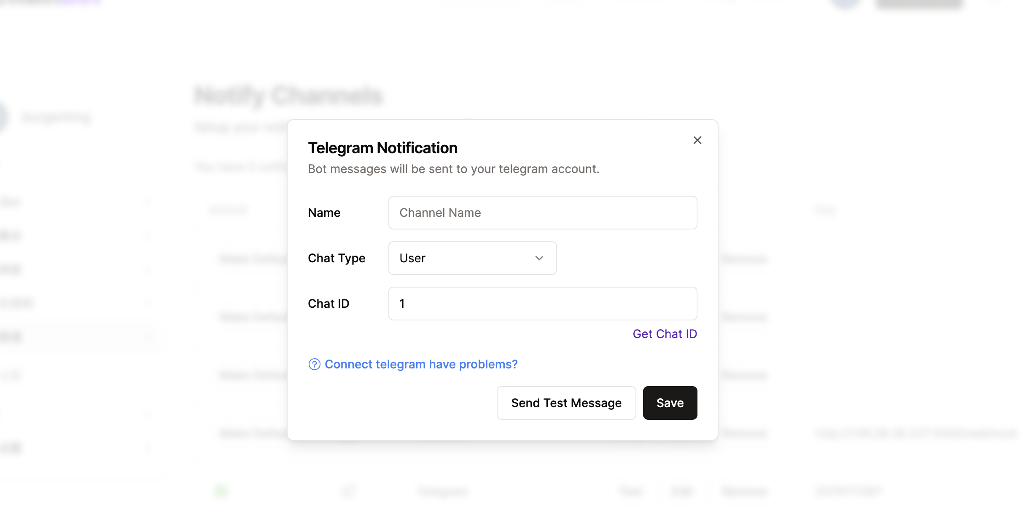
Task: Click the Chat Type label
Action: pos(337,258)
